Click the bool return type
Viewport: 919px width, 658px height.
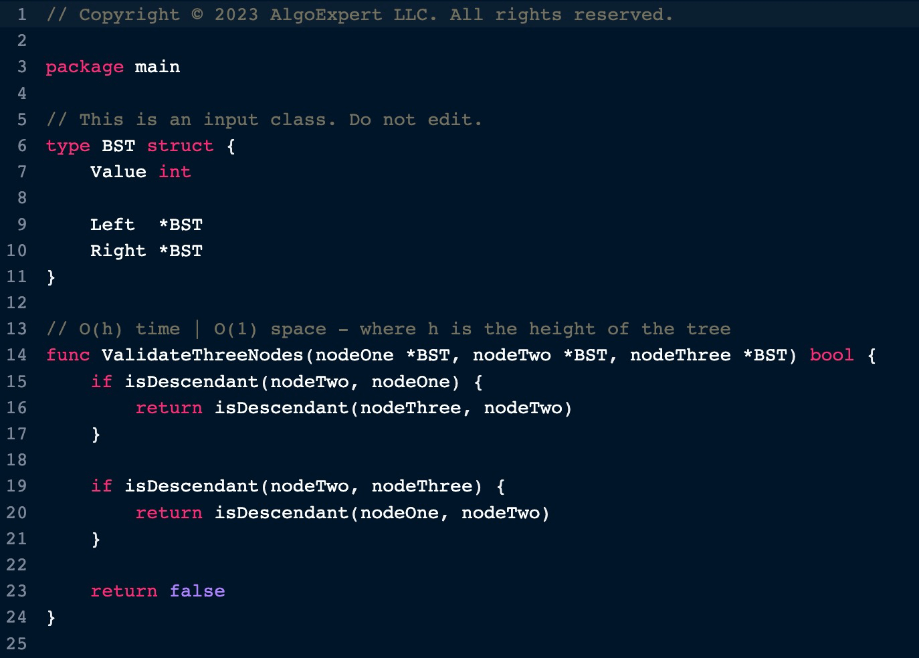tap(831, 355)
